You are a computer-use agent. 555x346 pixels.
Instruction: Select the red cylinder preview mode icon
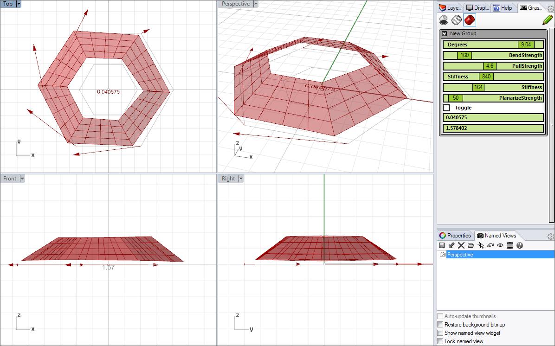pos(470,20)
